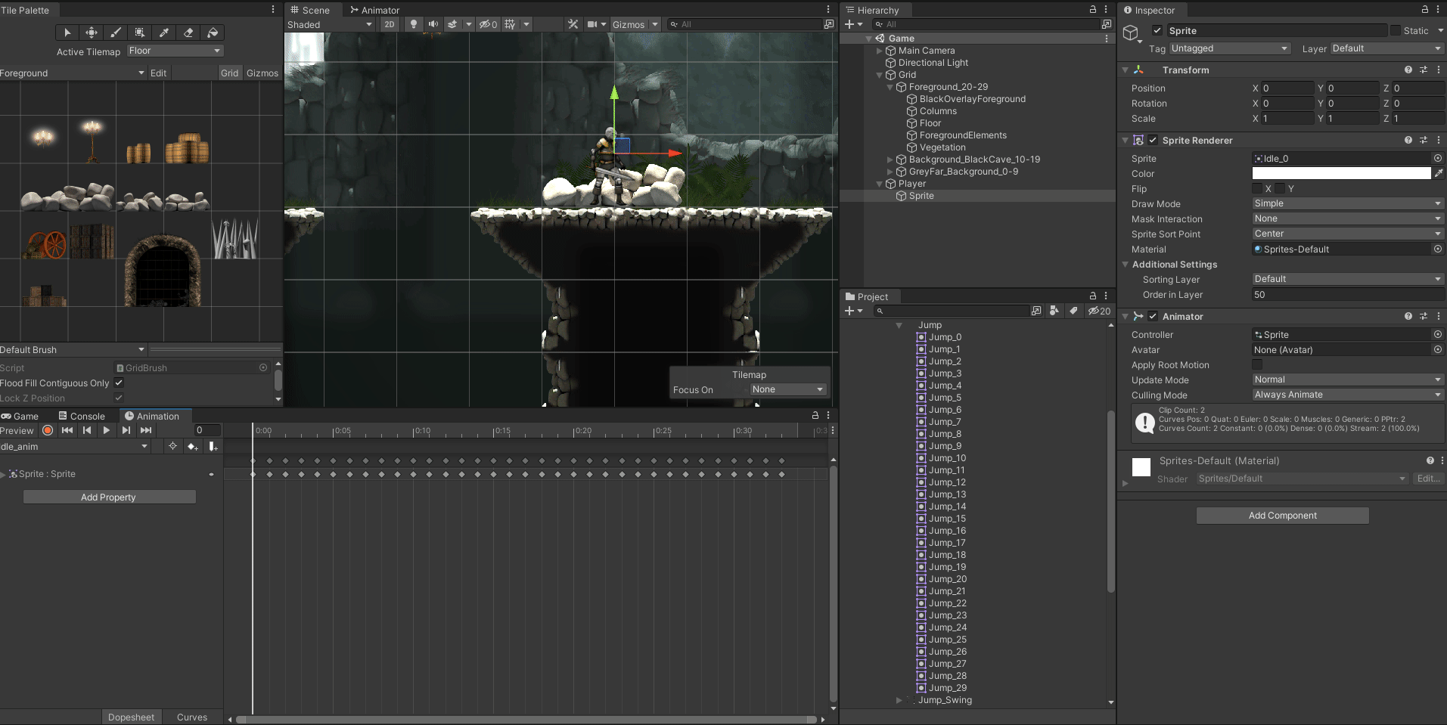Select the Tile Palette picker tool
This screenshot has height=725, width=1447.
164,33
